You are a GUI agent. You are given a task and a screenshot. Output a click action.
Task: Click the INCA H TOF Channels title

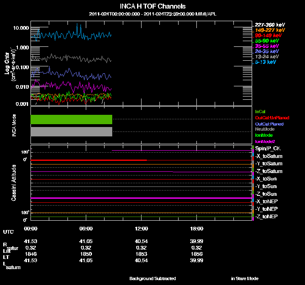coord(152,7)
